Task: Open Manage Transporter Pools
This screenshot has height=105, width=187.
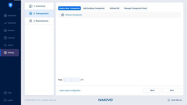Action: (x=136, y=8)
